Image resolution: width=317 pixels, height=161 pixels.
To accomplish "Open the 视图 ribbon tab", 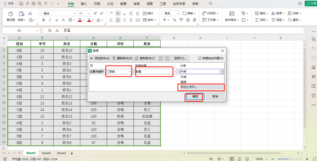I will tap(150, 4).
